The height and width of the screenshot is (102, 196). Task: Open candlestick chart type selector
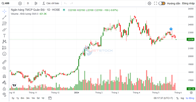(x=36, y=3)
